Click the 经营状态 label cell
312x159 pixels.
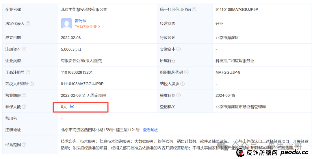pyautogui.click(x=185, y=23)
